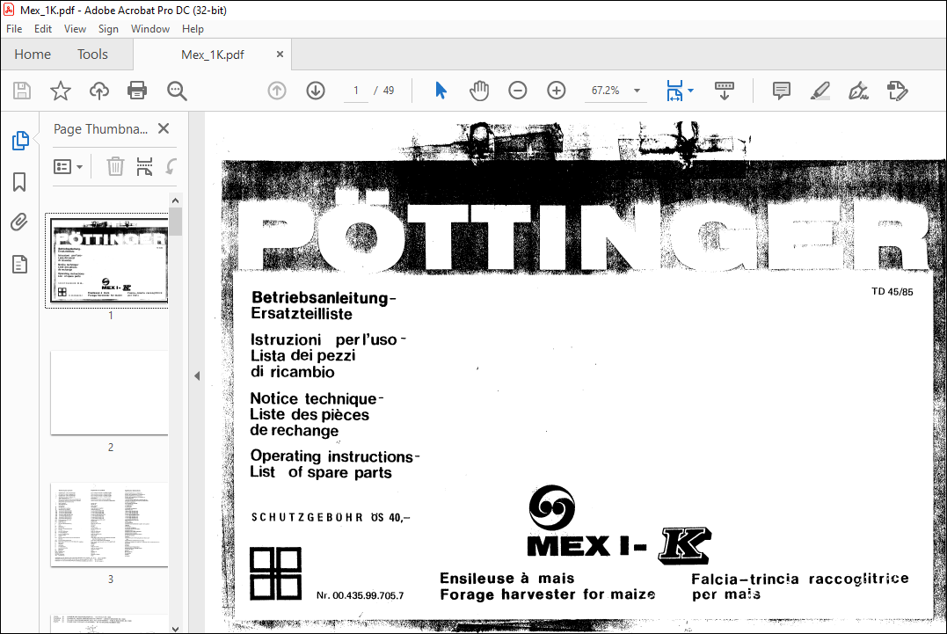Click thumbnails scrollbar down arrow
Viewport: 947px width, 634px height.
[175, 628]
